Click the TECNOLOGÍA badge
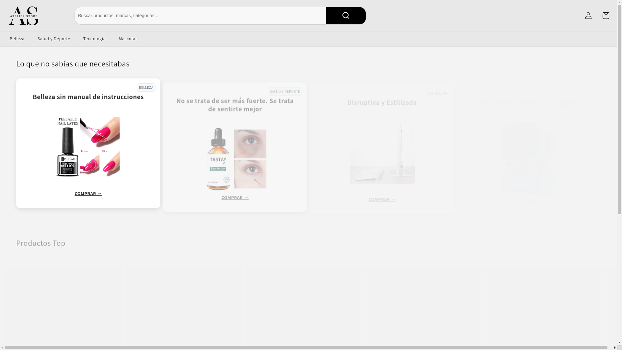This screenshot has width=622, height=350. [436, 93]
